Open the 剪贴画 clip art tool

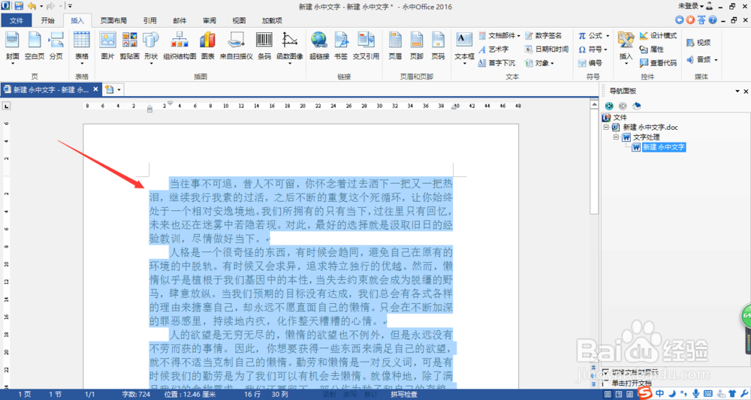click(x=129, y=46)
